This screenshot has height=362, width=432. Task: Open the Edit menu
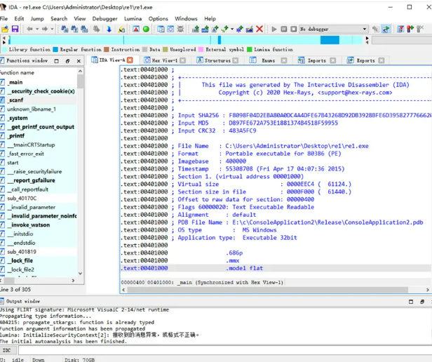[19, 18]
